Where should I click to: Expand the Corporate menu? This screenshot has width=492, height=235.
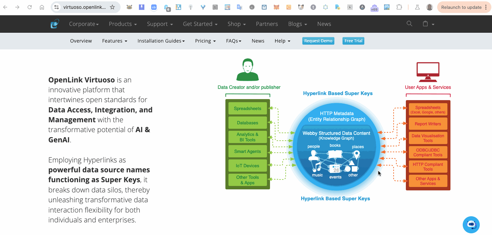pos(84,24)
